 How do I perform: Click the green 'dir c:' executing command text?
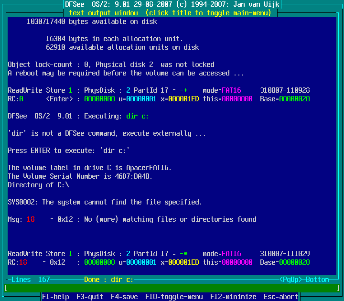138,116
